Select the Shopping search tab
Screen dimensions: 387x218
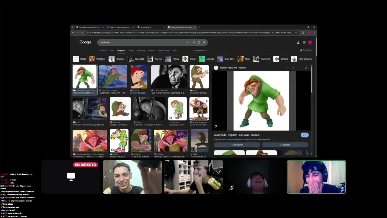(141, 51)
